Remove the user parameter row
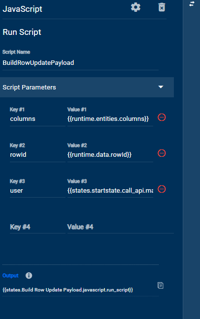The image size is (200, 319). (162, 189)
